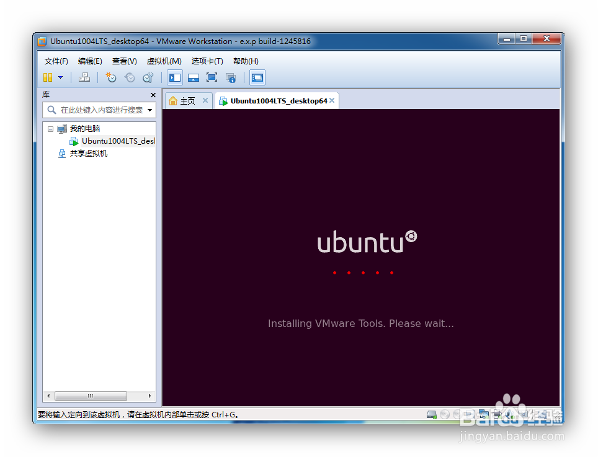
Task: Minimize the VMware Workstation window
Action: pos(506,39)
